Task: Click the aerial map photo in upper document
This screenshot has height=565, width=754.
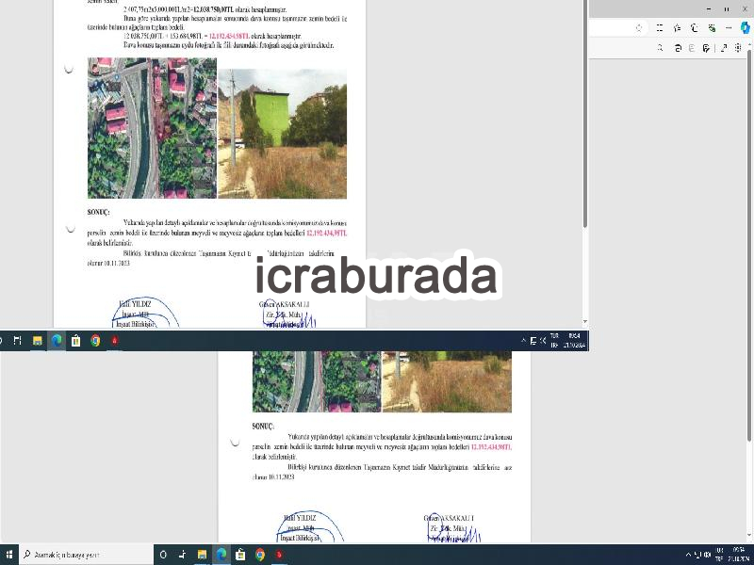Action: (152, 128)
